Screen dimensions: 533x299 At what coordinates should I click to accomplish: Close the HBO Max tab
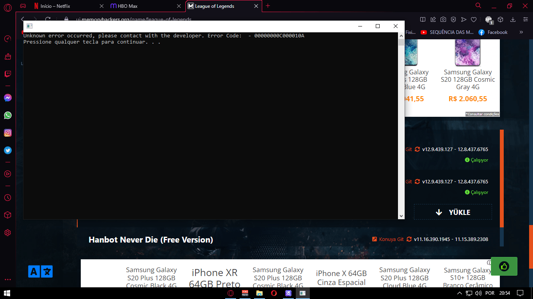pyautogui.click(x=179, y=6)
